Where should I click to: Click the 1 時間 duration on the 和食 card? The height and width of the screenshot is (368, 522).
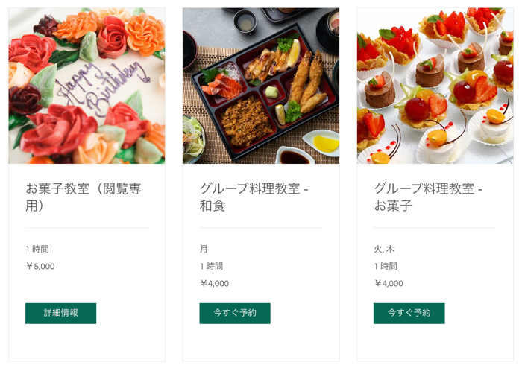pyautogui.click(x=211, y=266)
